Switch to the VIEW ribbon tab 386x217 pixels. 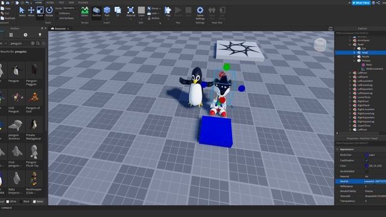click(x=71, y=2)
